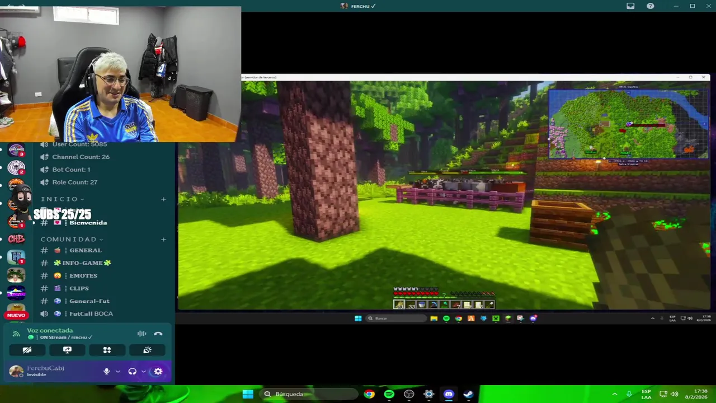Image resolution: width=716 pixels, height=403 pixels.
Task: Toggle noise suppression waveform icon
Action: tap(142, 334)
